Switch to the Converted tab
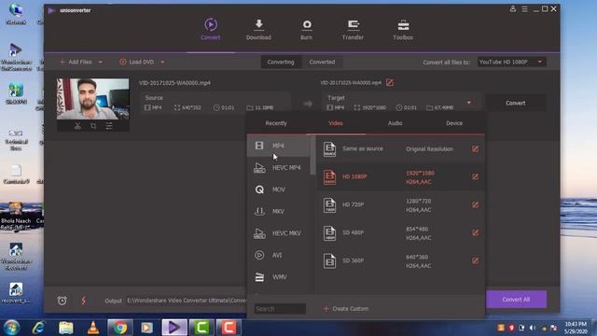 (x=322, y=63)
